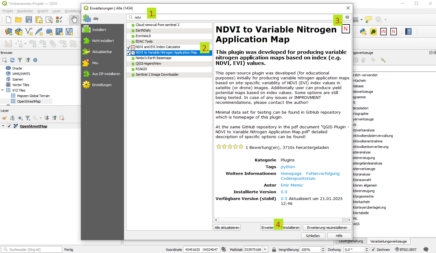The width and height of the screenshot is (436, 253).
Task: Select the Nicht installiert plugin tab
Action: 103,41
